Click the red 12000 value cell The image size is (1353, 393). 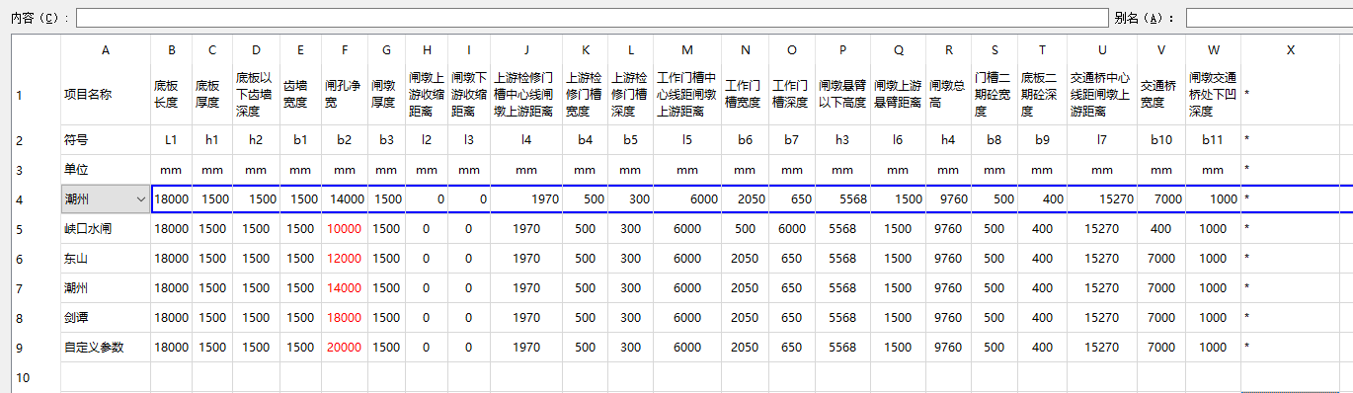[344, 259]
